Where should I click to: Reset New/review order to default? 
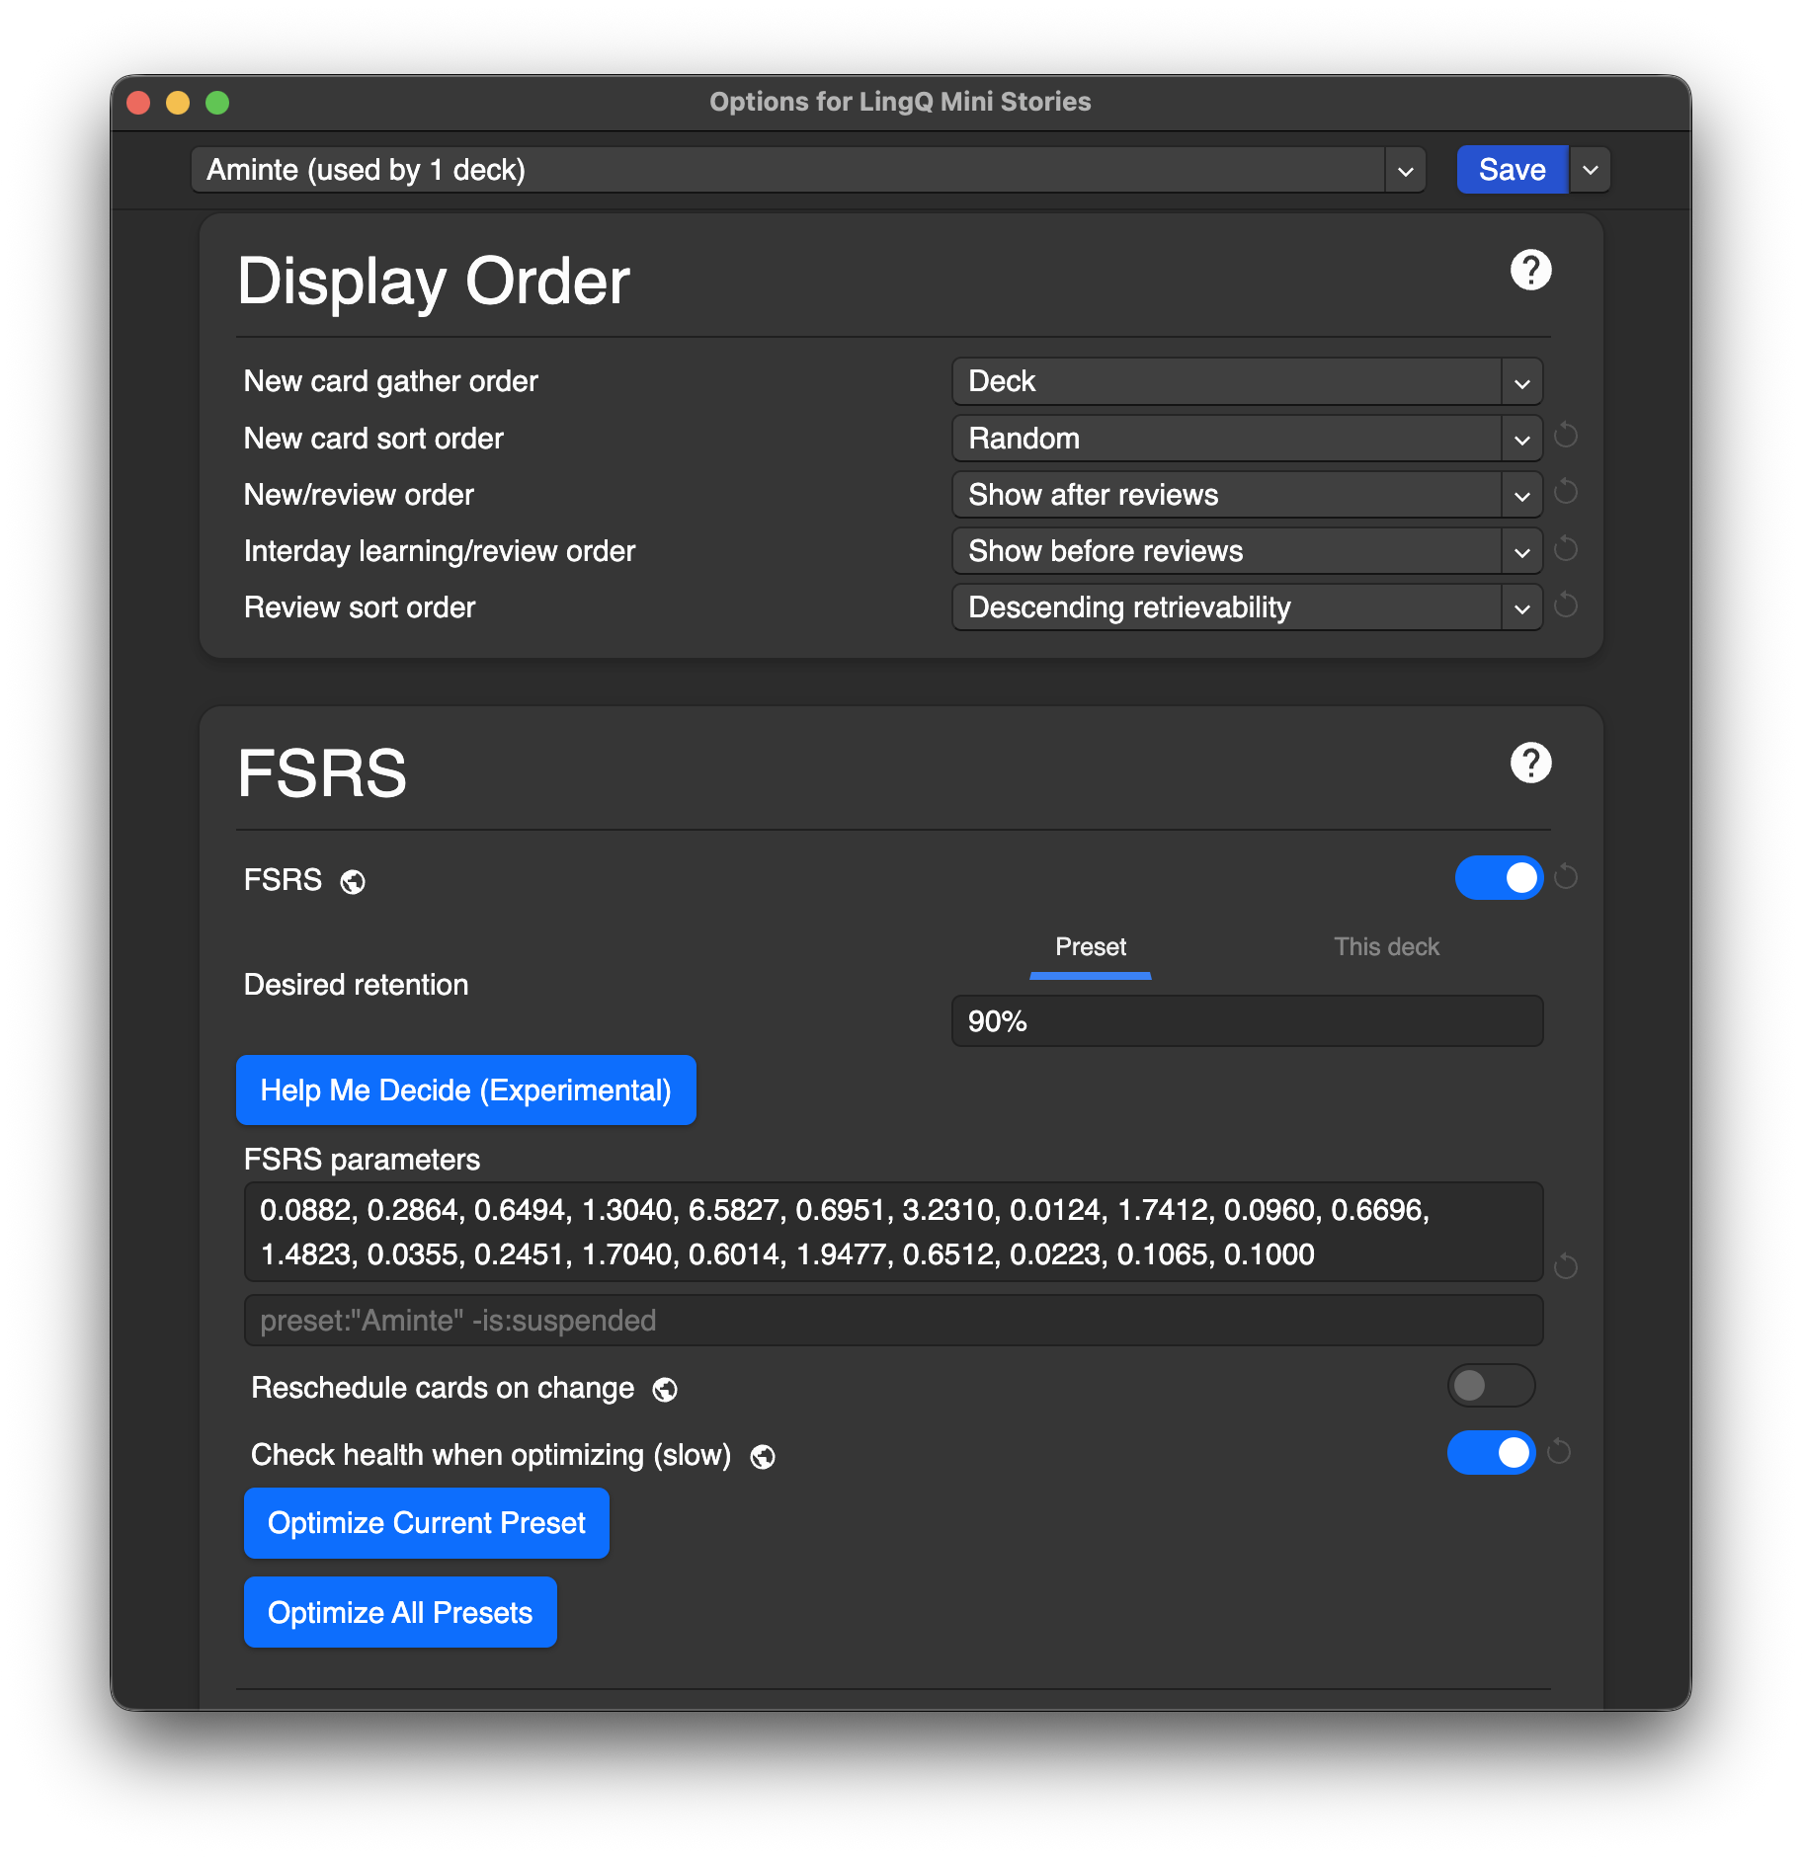point(1566,492)
